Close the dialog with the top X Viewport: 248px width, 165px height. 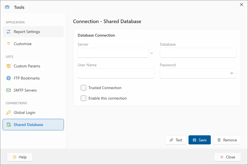241,5
